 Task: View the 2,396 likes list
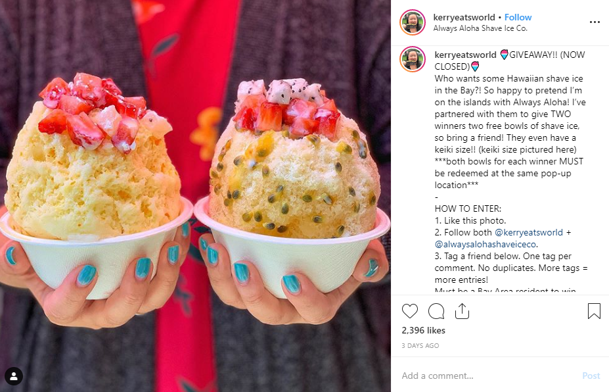point(423,331)
